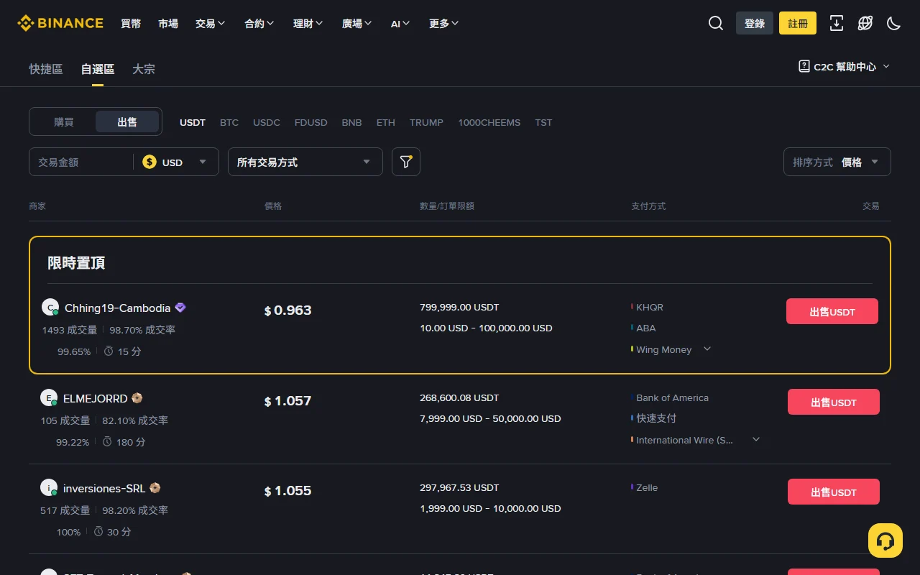Image resolution: width=920 pixels, height=575 pixels.
Task: Open the 廣場 menu
Action: click(x=357, y=23)
